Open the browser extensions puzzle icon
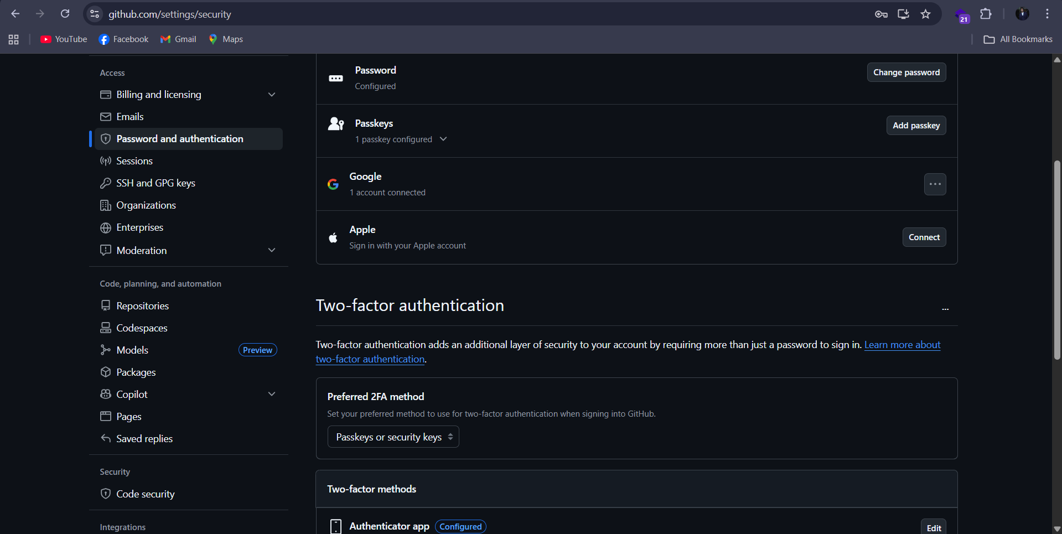1062x534 pixels. pyautogui.click(x=986, y=14)
